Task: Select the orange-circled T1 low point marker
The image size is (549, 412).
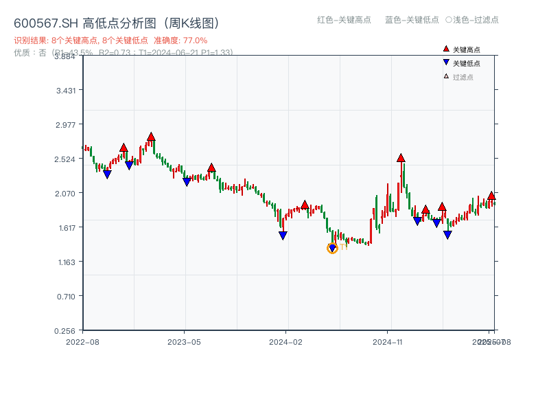Action: pos(332,248)
